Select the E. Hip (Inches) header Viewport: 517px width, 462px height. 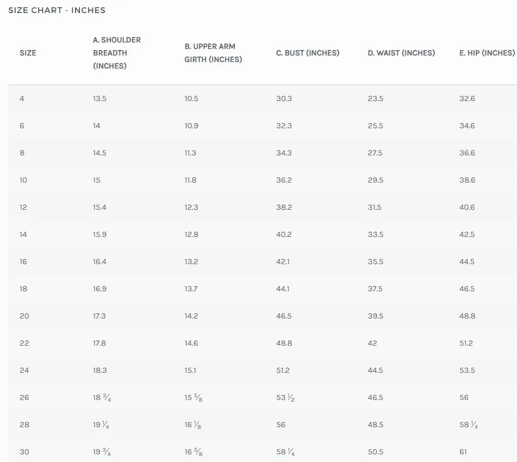coord(487,53)
